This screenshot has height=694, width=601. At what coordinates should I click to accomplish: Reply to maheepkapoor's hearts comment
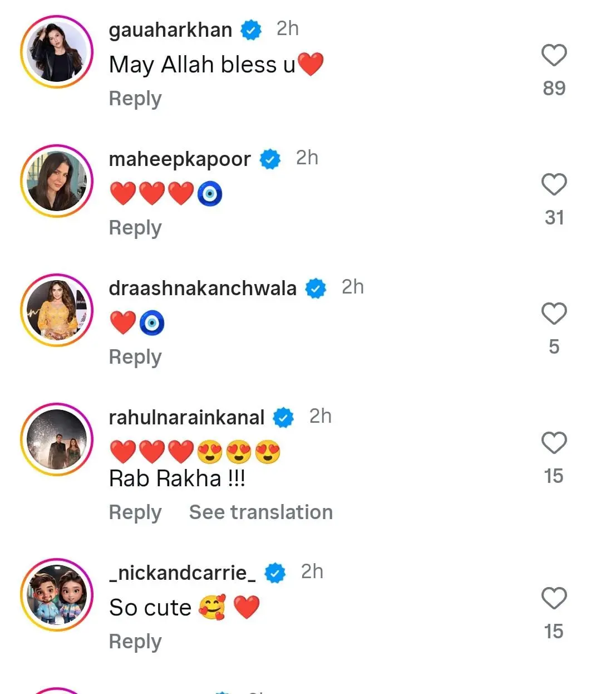pyautogui.click(x=135, y=228)
